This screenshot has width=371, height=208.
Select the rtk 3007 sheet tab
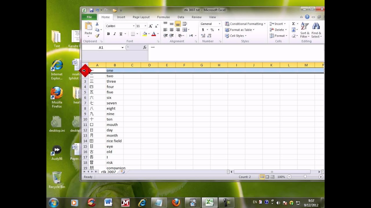[x=108, y=172]
